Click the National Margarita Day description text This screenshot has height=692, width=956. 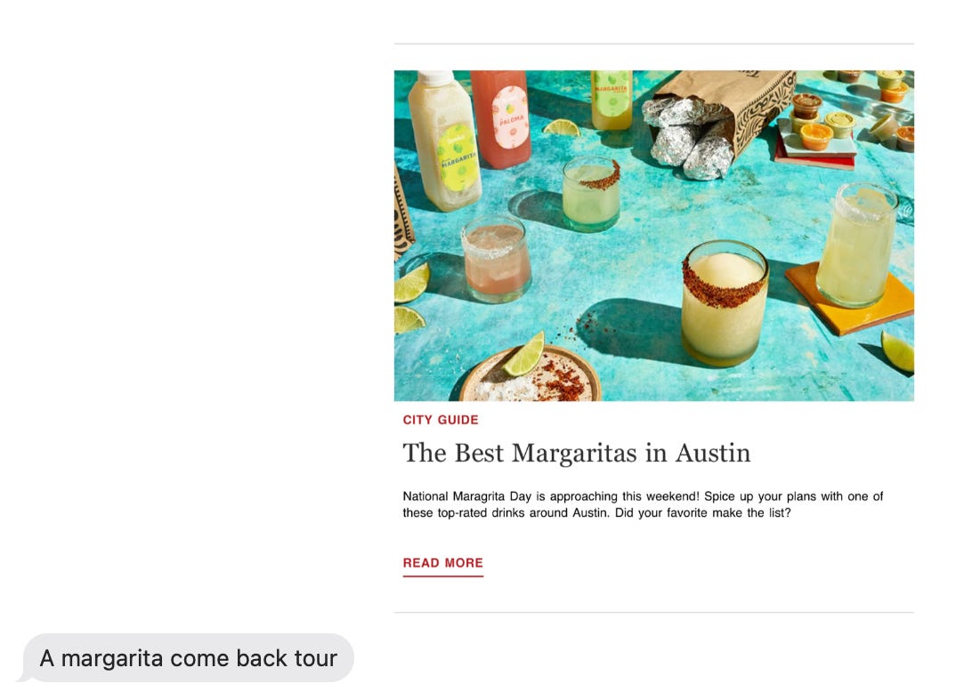click(643, 504)
